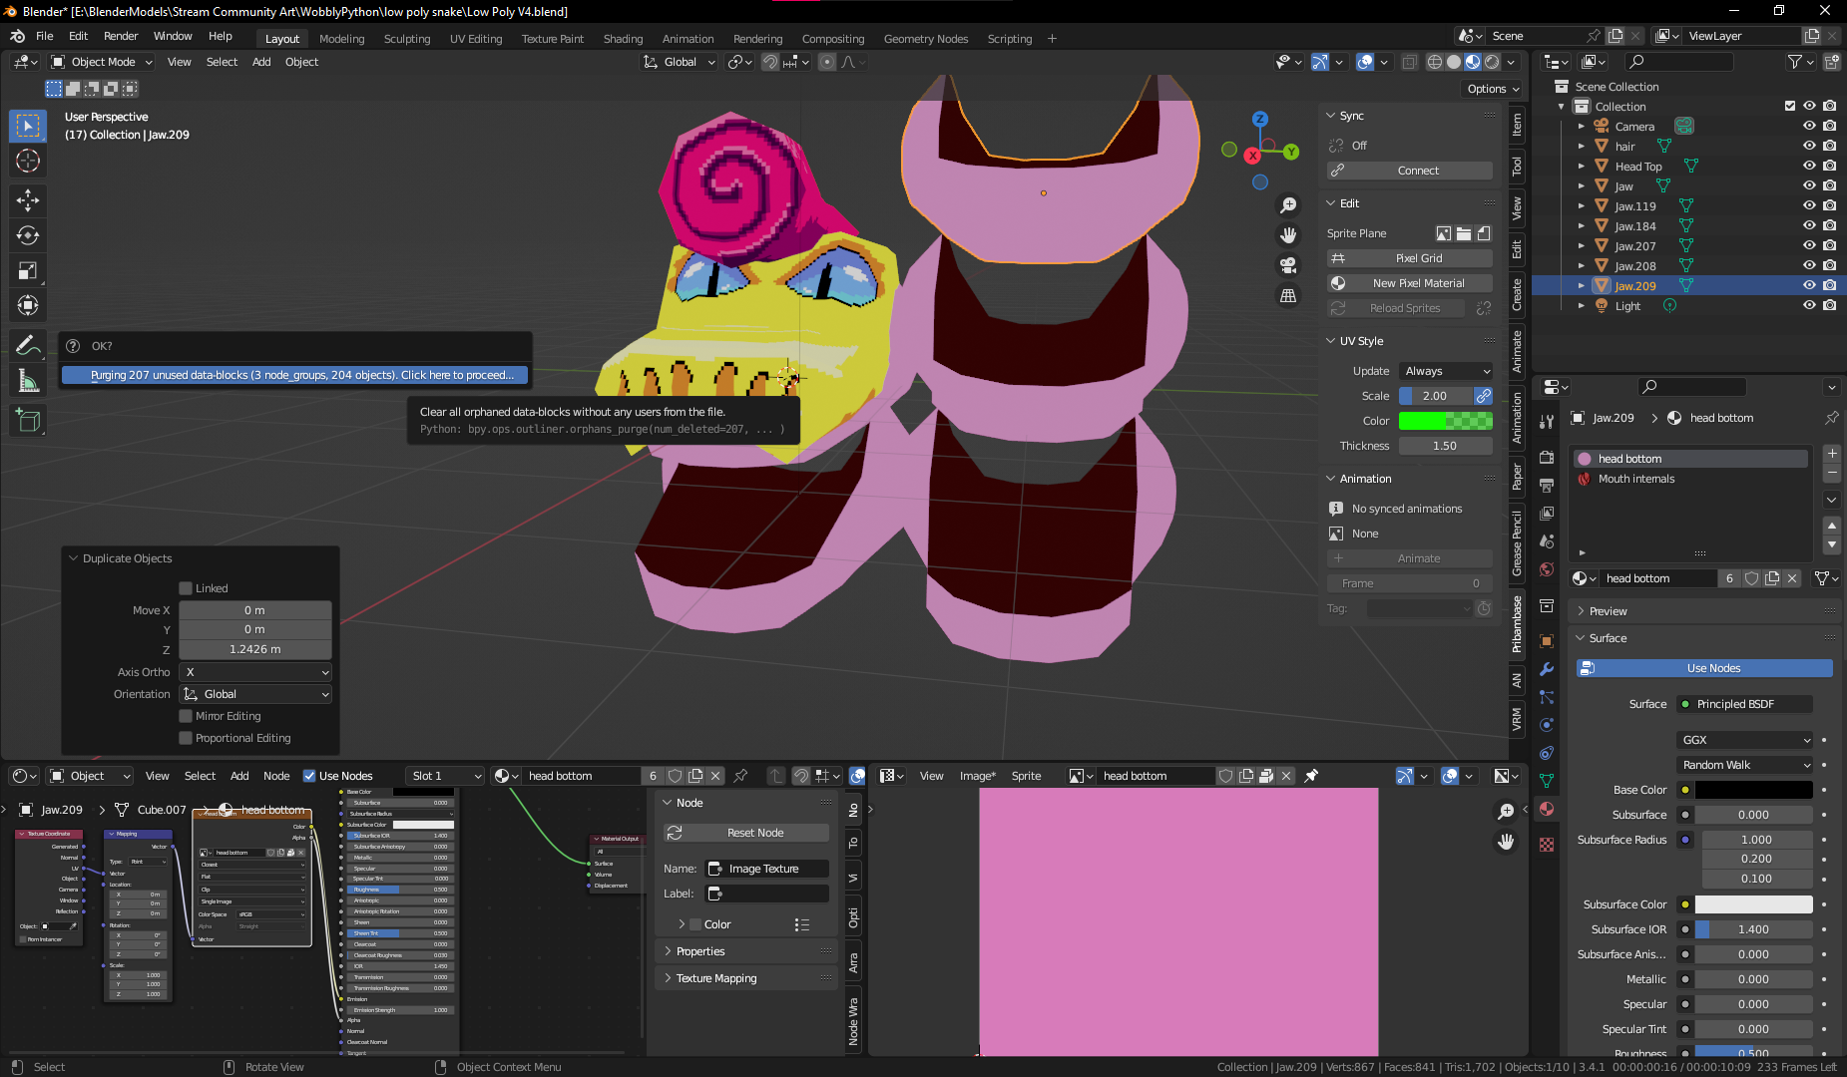Viewport: 1847px width, 1077px height.
Task: Enable the Linked checkbox
Action: click(186, 588)
